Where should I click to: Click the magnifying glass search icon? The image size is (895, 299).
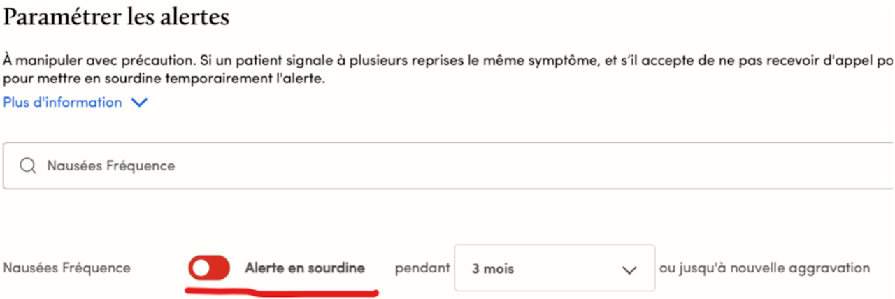tap(27, 166)
